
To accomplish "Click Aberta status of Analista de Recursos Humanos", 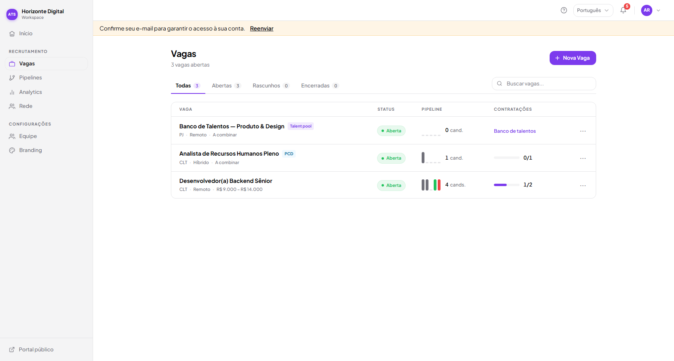I will pyautogui.click(x=391, y=158).
